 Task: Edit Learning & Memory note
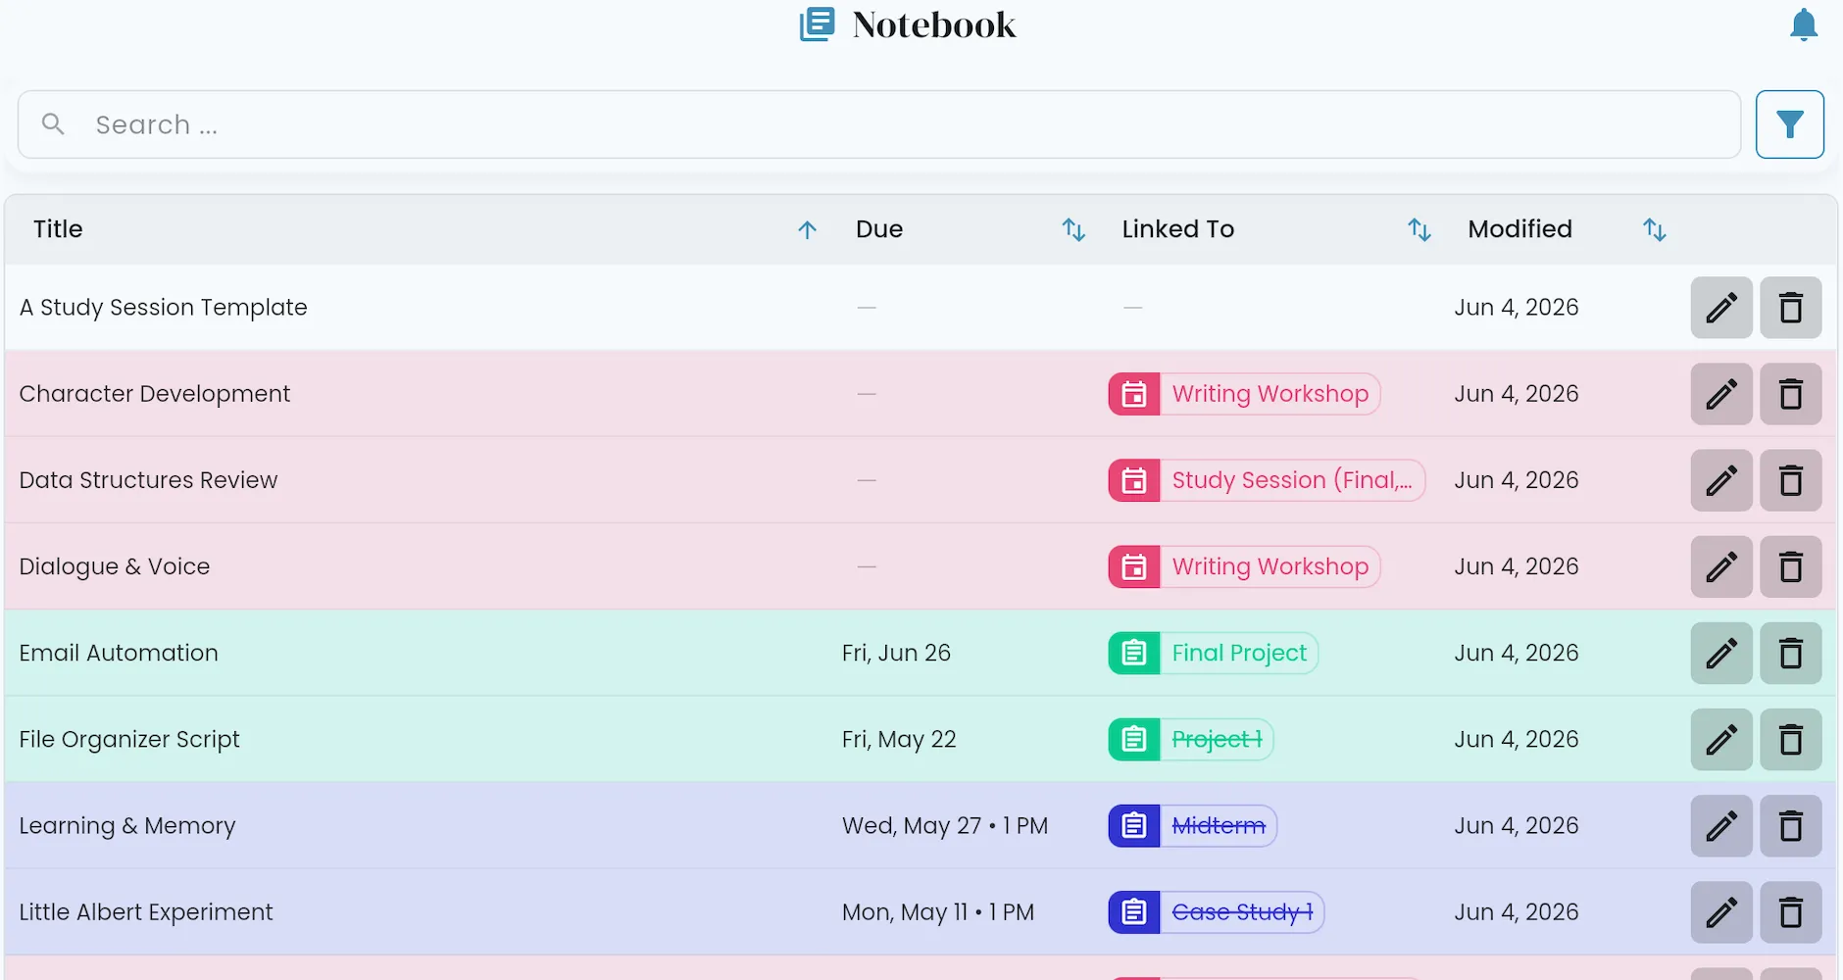1721,825
